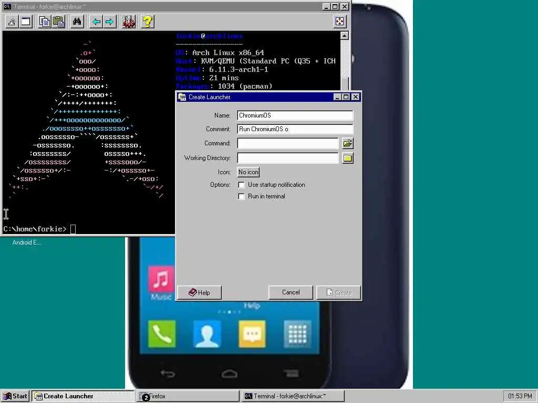The width and height of the screenshot is (538, 403).
Task: Browse for working directory folder
Action: tap(348, 158)
